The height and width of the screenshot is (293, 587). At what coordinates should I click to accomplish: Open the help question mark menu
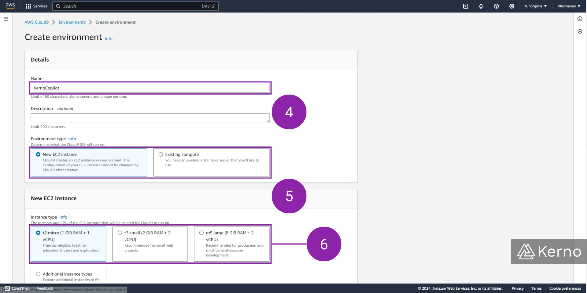pos(497,6)
